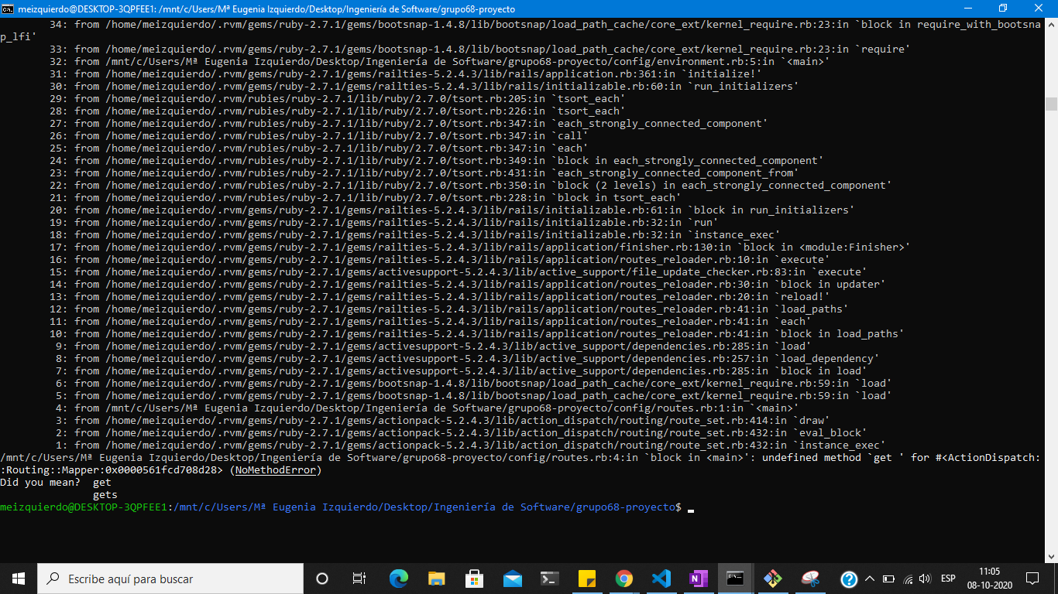Viewport: 1058px width, 594px height.
Task: Open the Windows Start menu
Action: point(16,578)
